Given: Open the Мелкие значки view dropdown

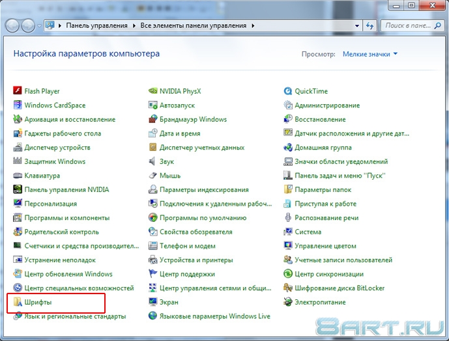Looking at the screenshot, I should (x=370, y=54).
